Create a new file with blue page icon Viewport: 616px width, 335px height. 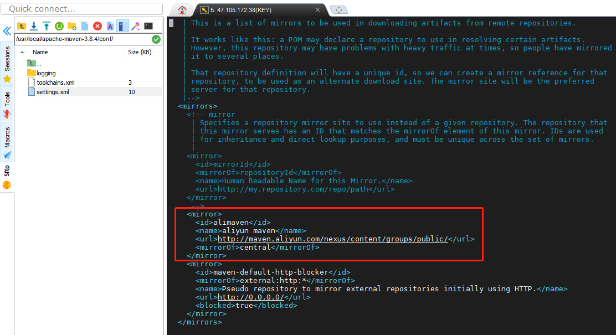85,27
